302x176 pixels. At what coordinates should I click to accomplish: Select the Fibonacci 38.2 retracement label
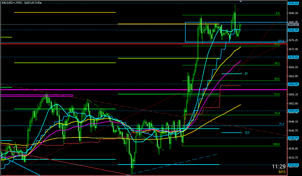point(277,63)
